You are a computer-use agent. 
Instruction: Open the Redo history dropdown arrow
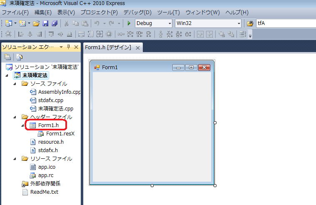click(x=119, y=23)
